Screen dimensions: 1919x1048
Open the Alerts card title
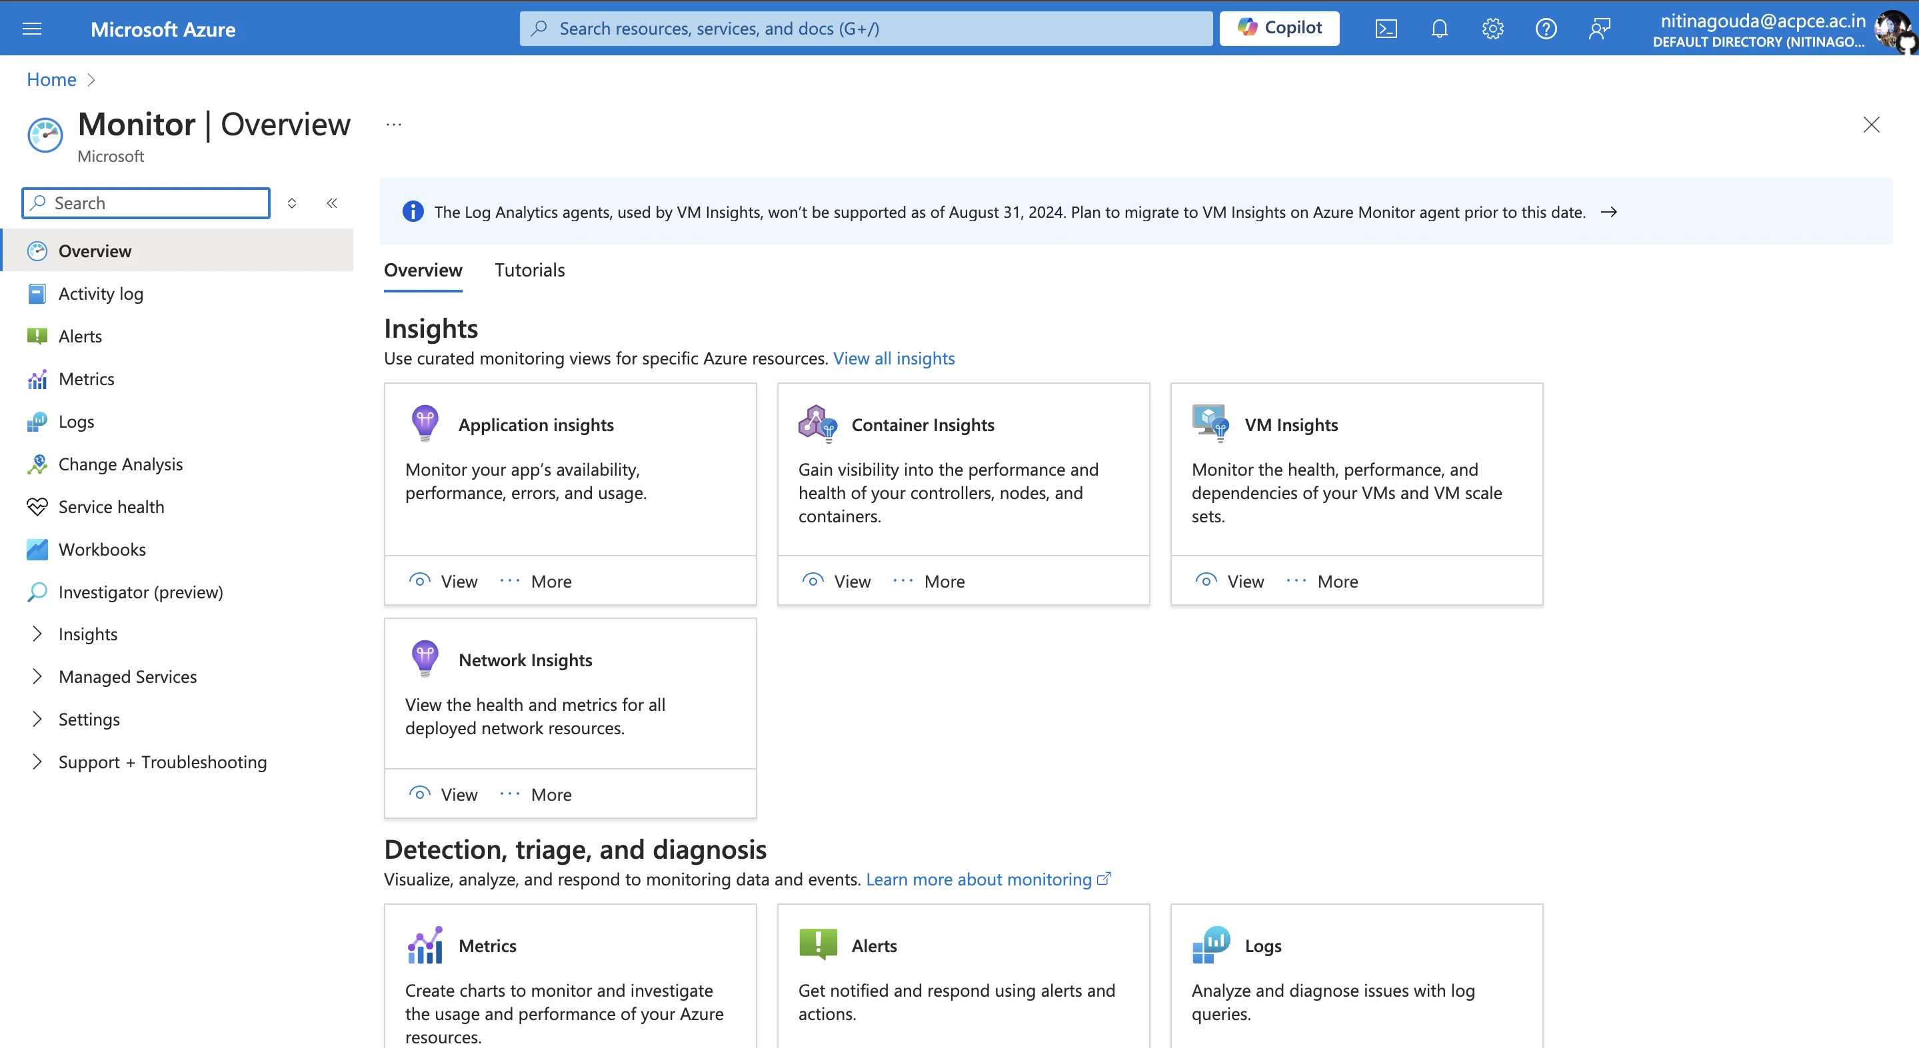874,945
